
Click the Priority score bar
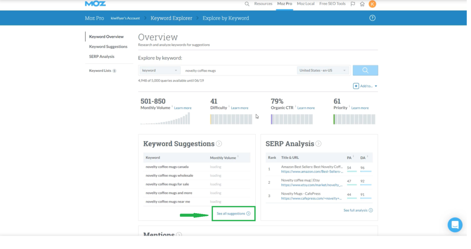click(x=354, y=119)
